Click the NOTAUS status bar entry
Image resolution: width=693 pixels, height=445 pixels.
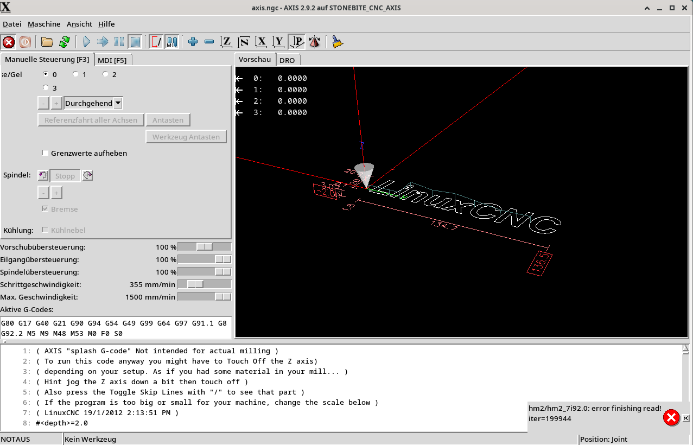[x=31, y=439]
